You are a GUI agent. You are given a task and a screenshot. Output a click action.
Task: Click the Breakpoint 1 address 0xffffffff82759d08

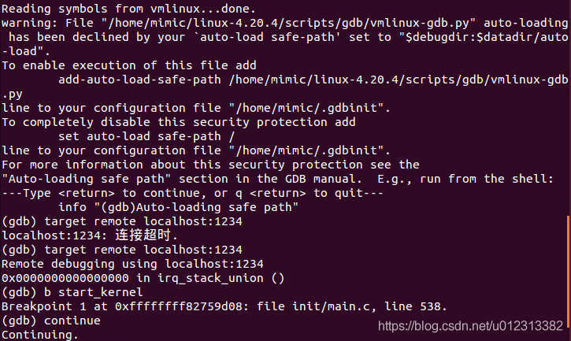tap(179, 306)
